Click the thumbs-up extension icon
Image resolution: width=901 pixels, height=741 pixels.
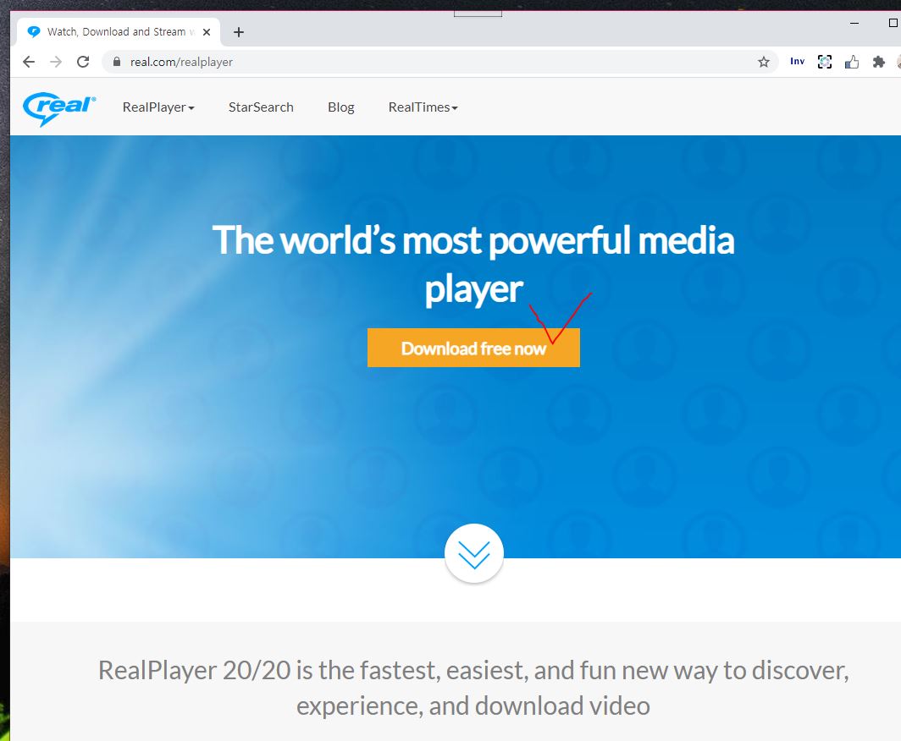[x=852, y=62]
